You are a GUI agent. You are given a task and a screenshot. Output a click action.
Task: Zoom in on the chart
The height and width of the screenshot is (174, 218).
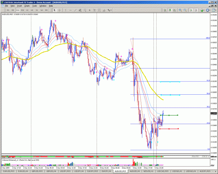(x=180, y=10)
